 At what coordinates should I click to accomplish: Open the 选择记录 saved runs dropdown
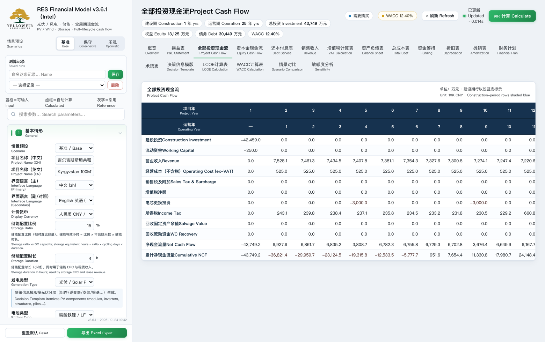tap(57, 85)
